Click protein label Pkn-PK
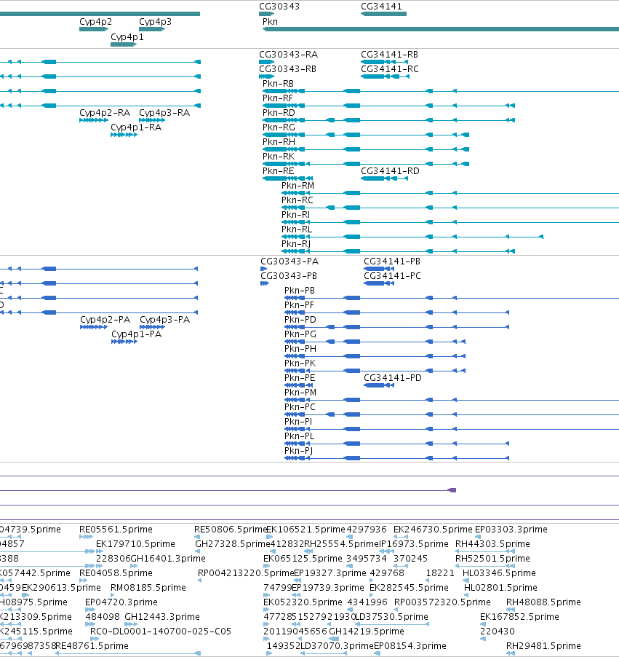This screenshot has height=657, width=619. [300, 363]
